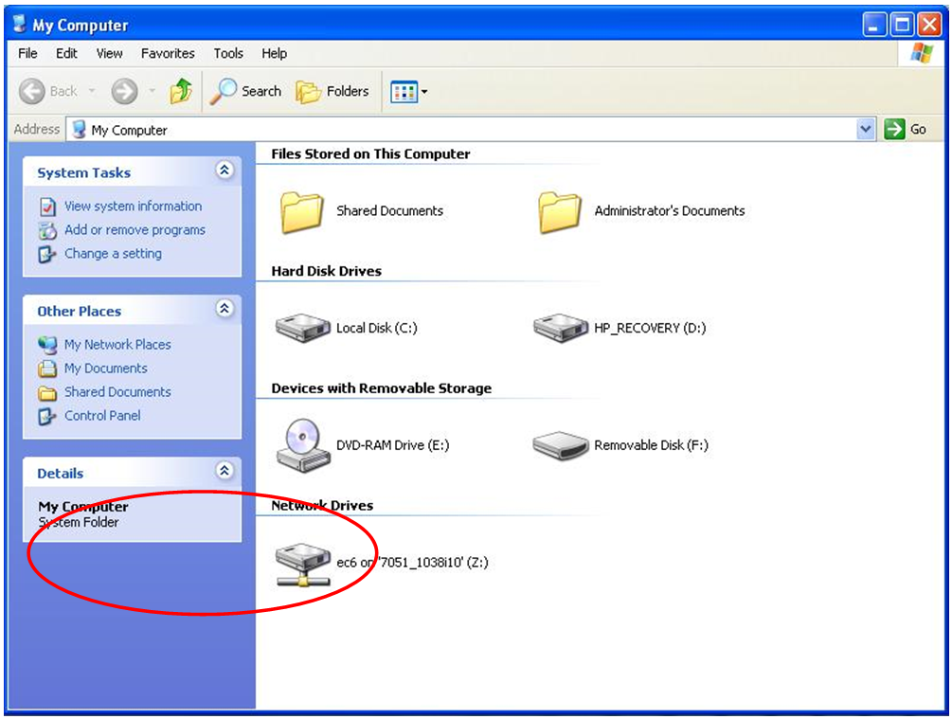Open the network drive ec6 (Z:)
Image resolution: width=952 pixels, height=719 pixels.
pos(303,564)
